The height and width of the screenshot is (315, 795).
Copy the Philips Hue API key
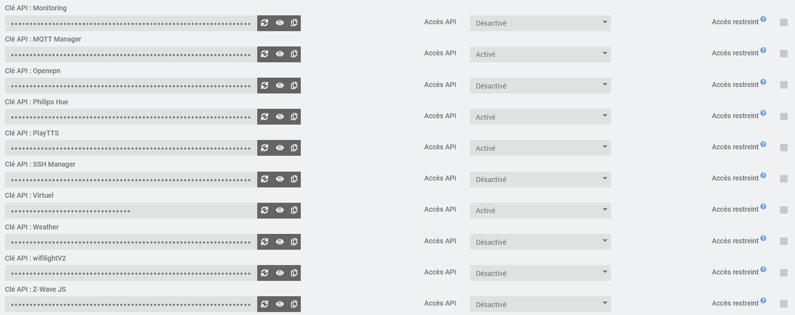pyautogui.click(x=294, y=117)
